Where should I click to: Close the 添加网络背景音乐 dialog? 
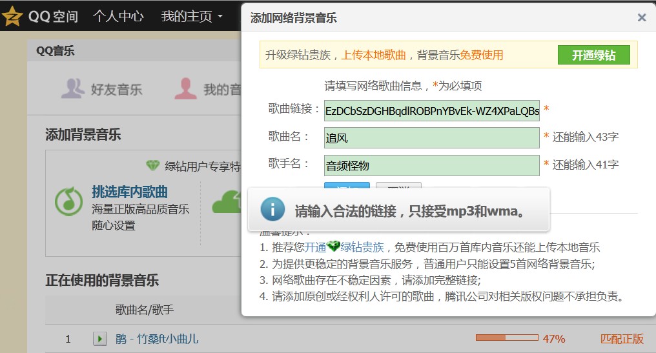coord(642,17)
